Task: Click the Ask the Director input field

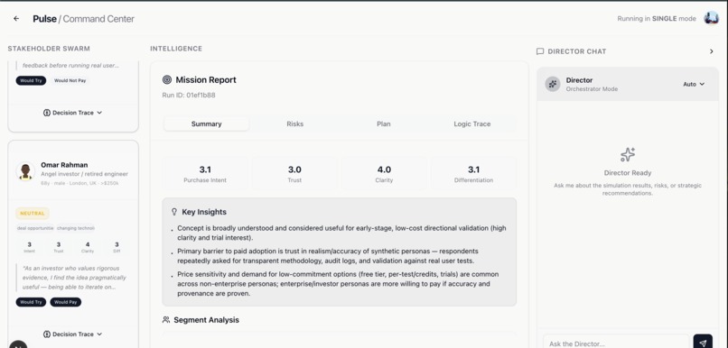Action: coord(616,343)
